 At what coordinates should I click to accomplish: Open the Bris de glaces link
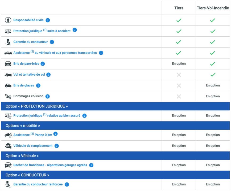click(24, 85)
